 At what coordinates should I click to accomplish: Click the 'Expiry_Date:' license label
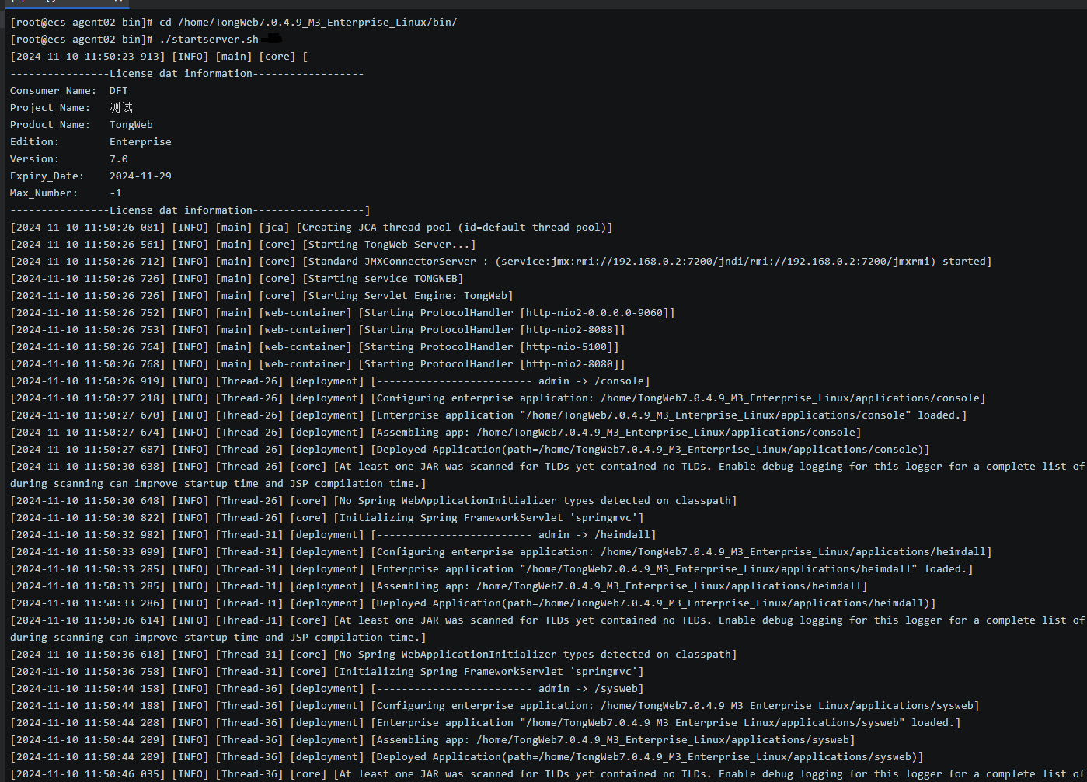[47, 176]
